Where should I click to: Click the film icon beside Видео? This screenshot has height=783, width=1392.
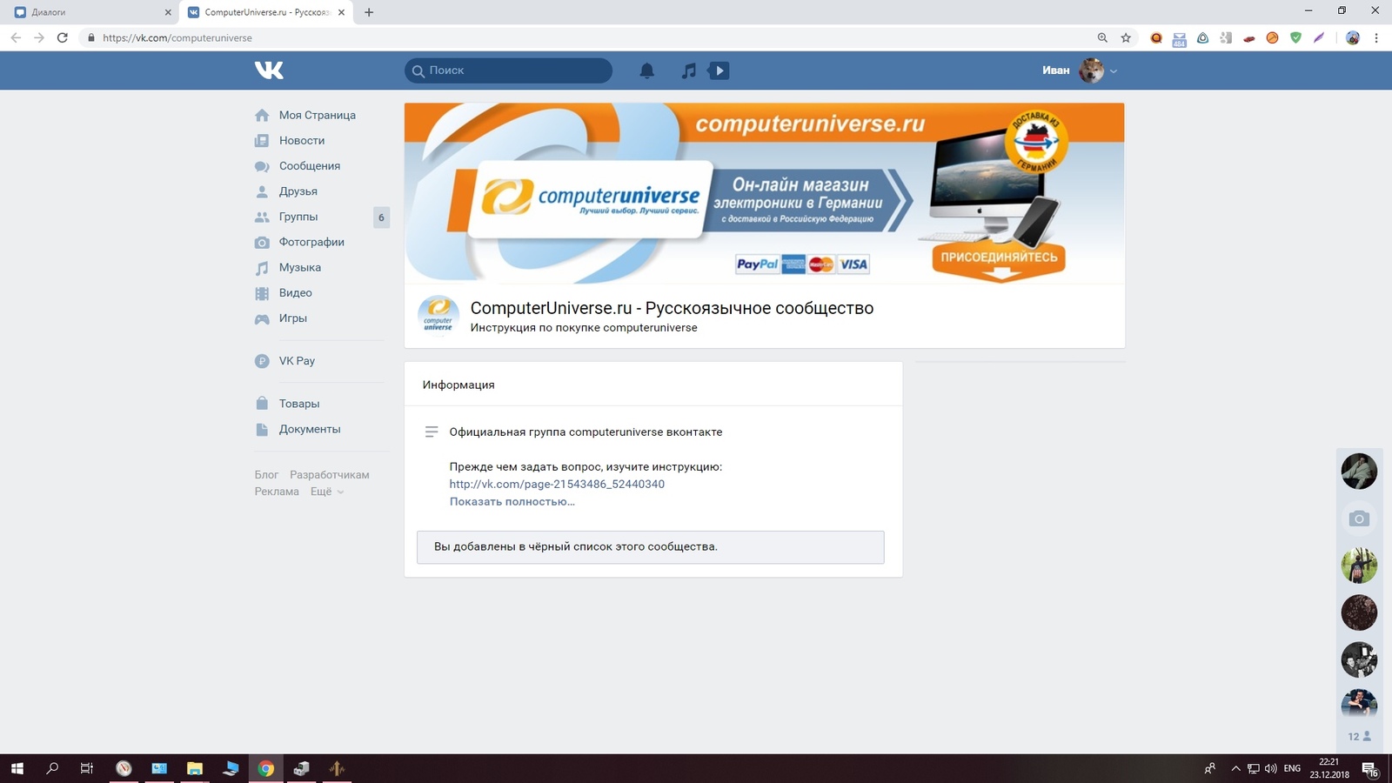click(x=262, y=293)
